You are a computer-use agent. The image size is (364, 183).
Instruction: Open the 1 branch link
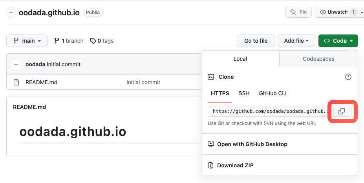69,41
